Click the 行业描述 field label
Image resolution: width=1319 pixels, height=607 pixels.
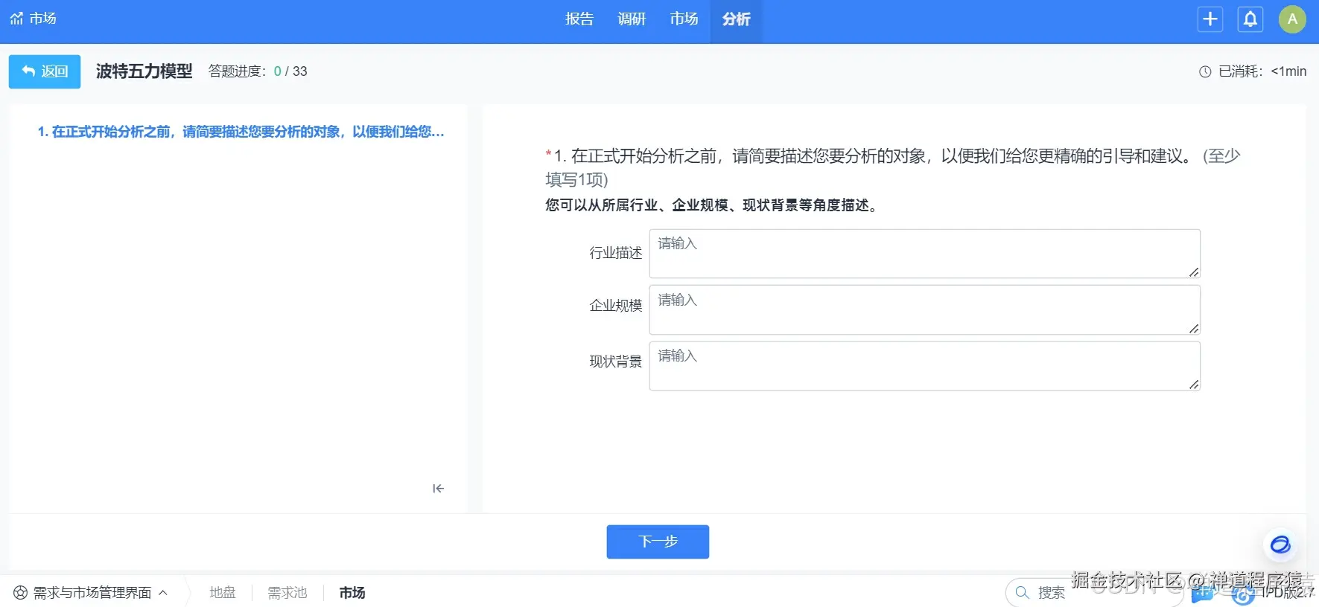click(616, 254)
